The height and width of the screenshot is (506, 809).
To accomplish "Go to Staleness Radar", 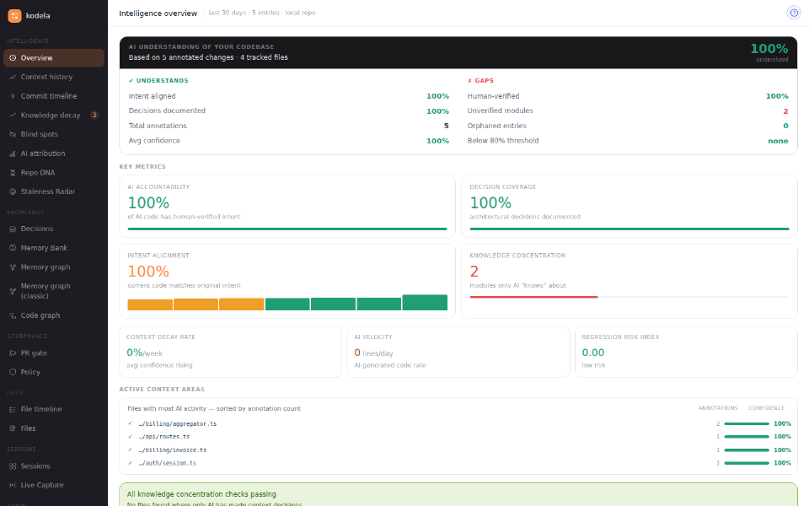I will [54, 191].
